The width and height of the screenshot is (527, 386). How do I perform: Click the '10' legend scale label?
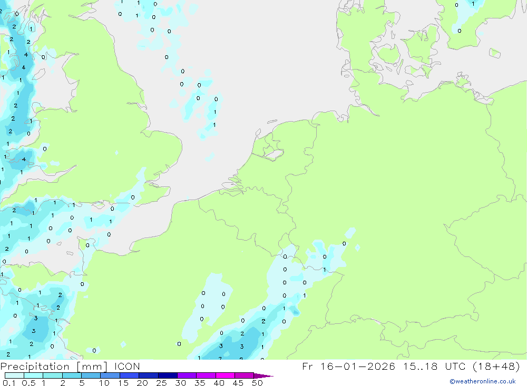[104, 383]
